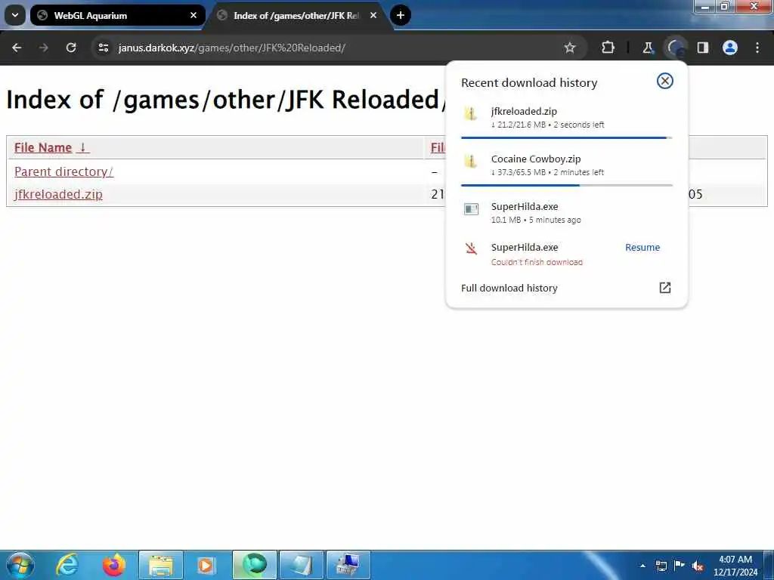Reload the current page
774x580 pixels.
(x=71, y=48)
